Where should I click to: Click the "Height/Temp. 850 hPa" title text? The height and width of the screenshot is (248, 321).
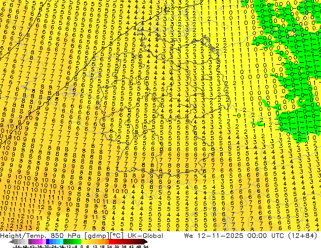coord(42,236)
